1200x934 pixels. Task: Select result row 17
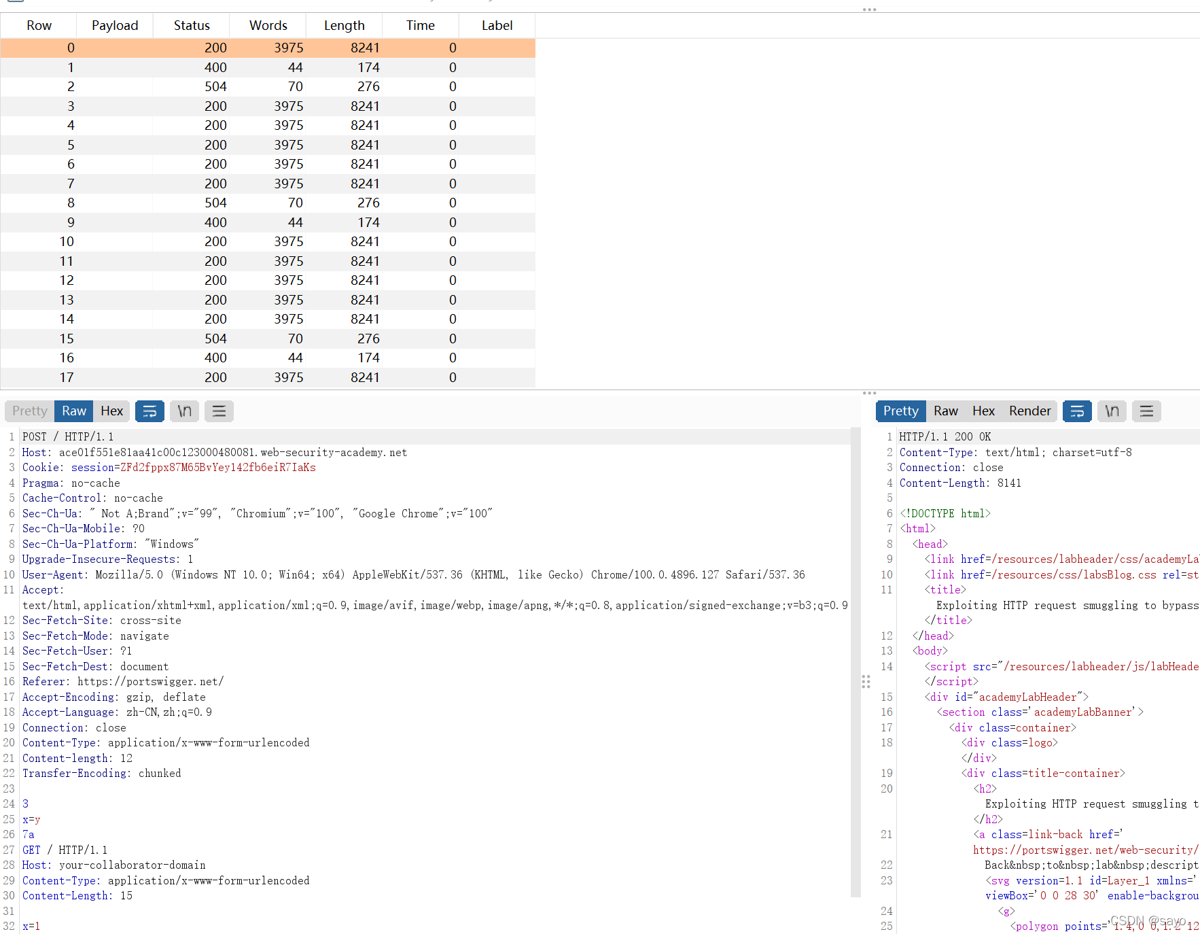[268, 377]
